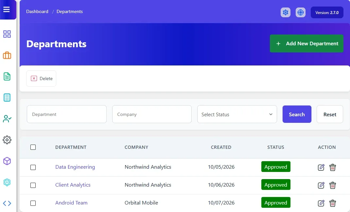
Task: Check the Android Team row checkbox
Action: (x=33, y=203)
